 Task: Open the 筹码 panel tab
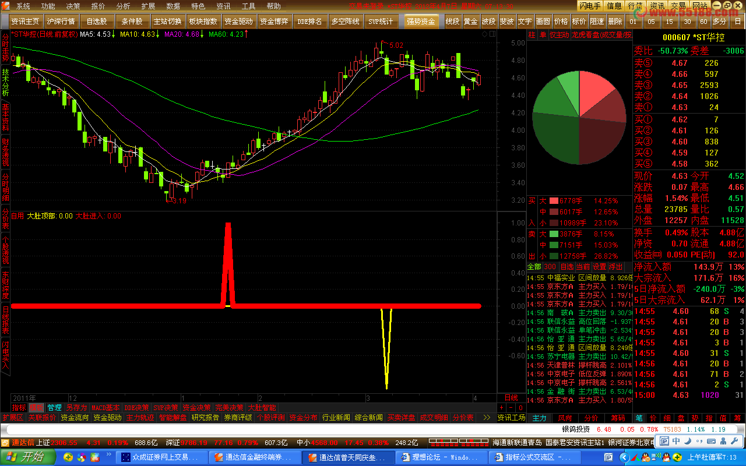(618, 418)
